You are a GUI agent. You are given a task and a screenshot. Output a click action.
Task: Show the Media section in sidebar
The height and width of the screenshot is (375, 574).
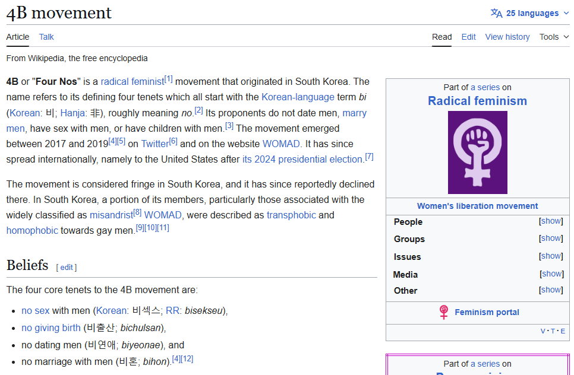pyautogui.click(x=551, y=274)
